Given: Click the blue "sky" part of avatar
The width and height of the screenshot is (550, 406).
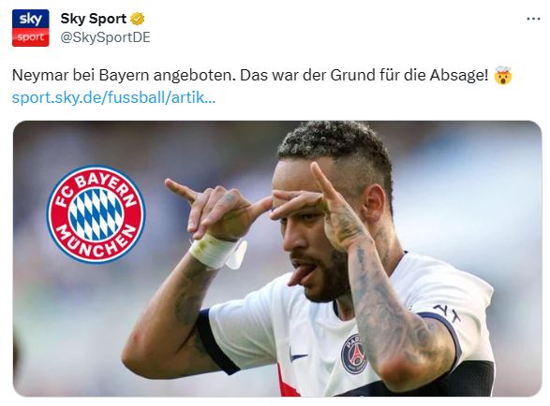Looking at the screenshot, I should (31, 19).
